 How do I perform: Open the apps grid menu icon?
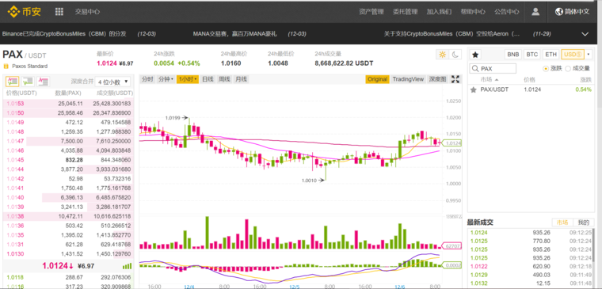point(59,12)
